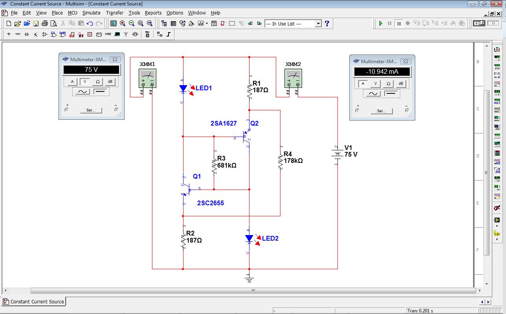Screen dimensions: 506x314
Task: Show the Spreadsheet View
Action: click(x=173, y=24)
